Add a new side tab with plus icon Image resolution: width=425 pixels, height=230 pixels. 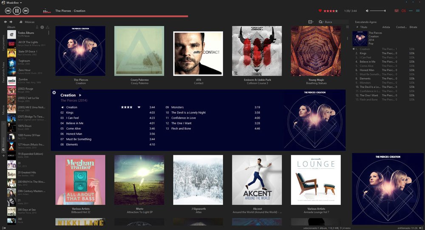(x=3, y=156)
